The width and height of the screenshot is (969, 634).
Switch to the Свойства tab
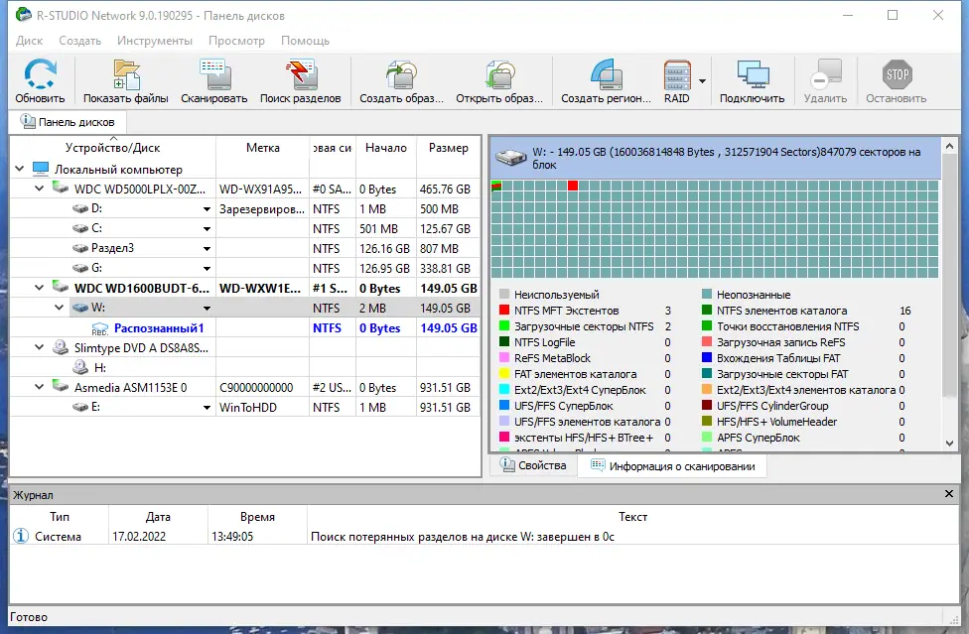point(534,465)
